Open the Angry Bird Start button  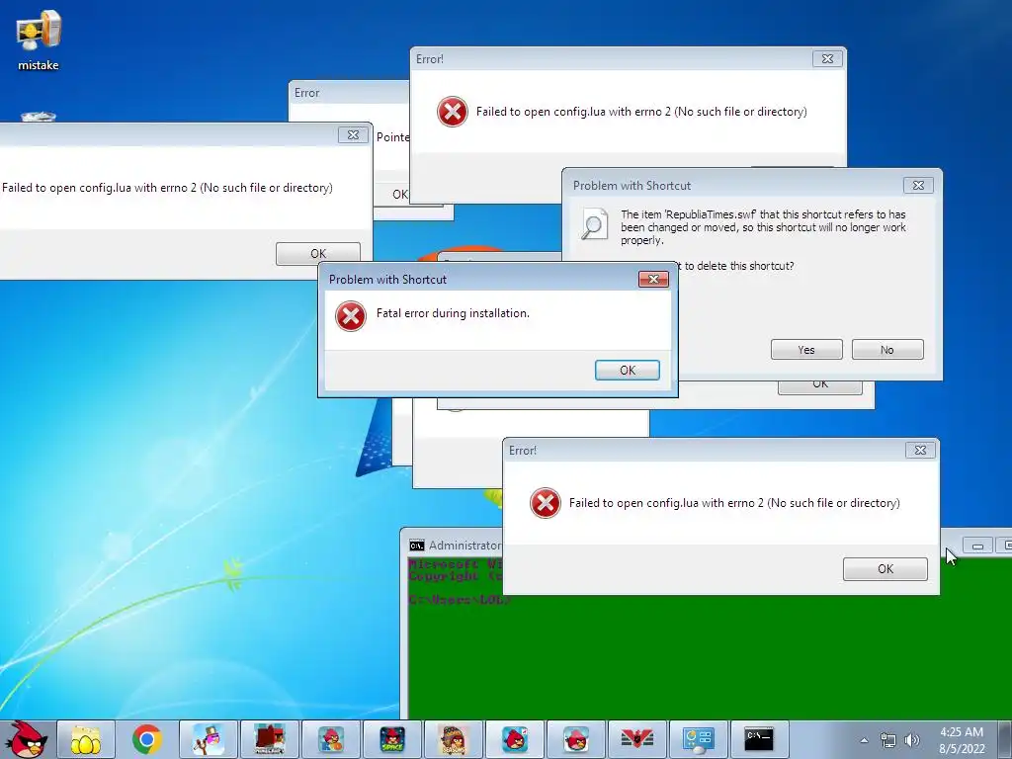click(x=26, y=739)
